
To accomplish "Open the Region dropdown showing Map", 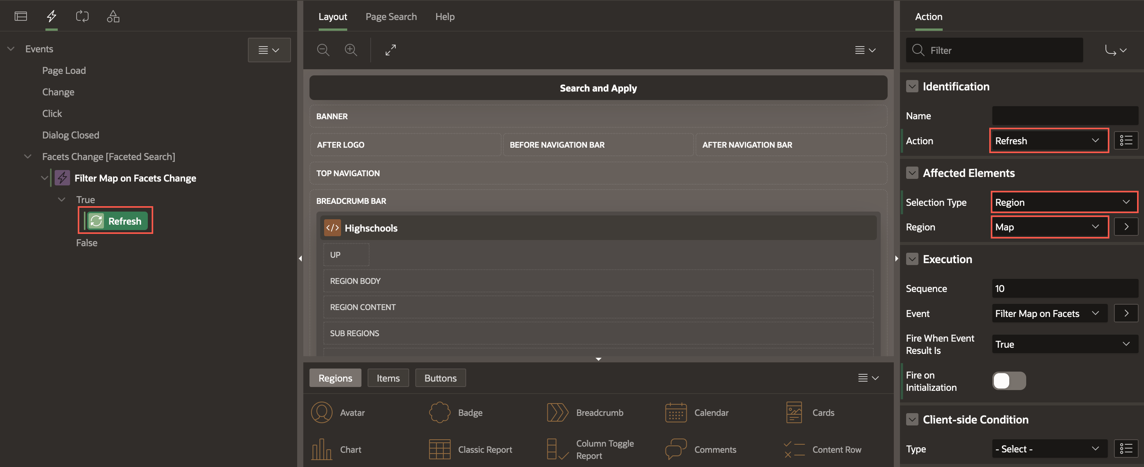I will point(1049,227).
